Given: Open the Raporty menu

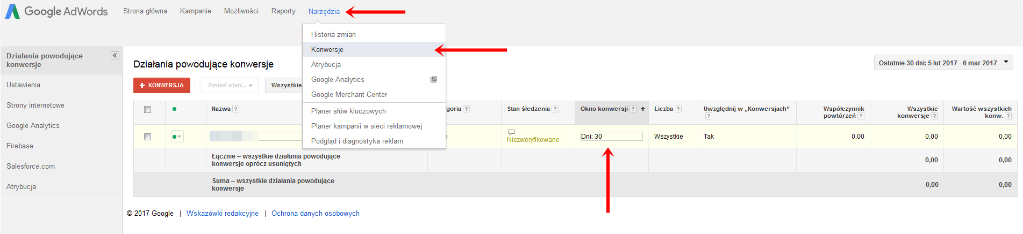Looking at the screenshot, I should tap(283, 11).
